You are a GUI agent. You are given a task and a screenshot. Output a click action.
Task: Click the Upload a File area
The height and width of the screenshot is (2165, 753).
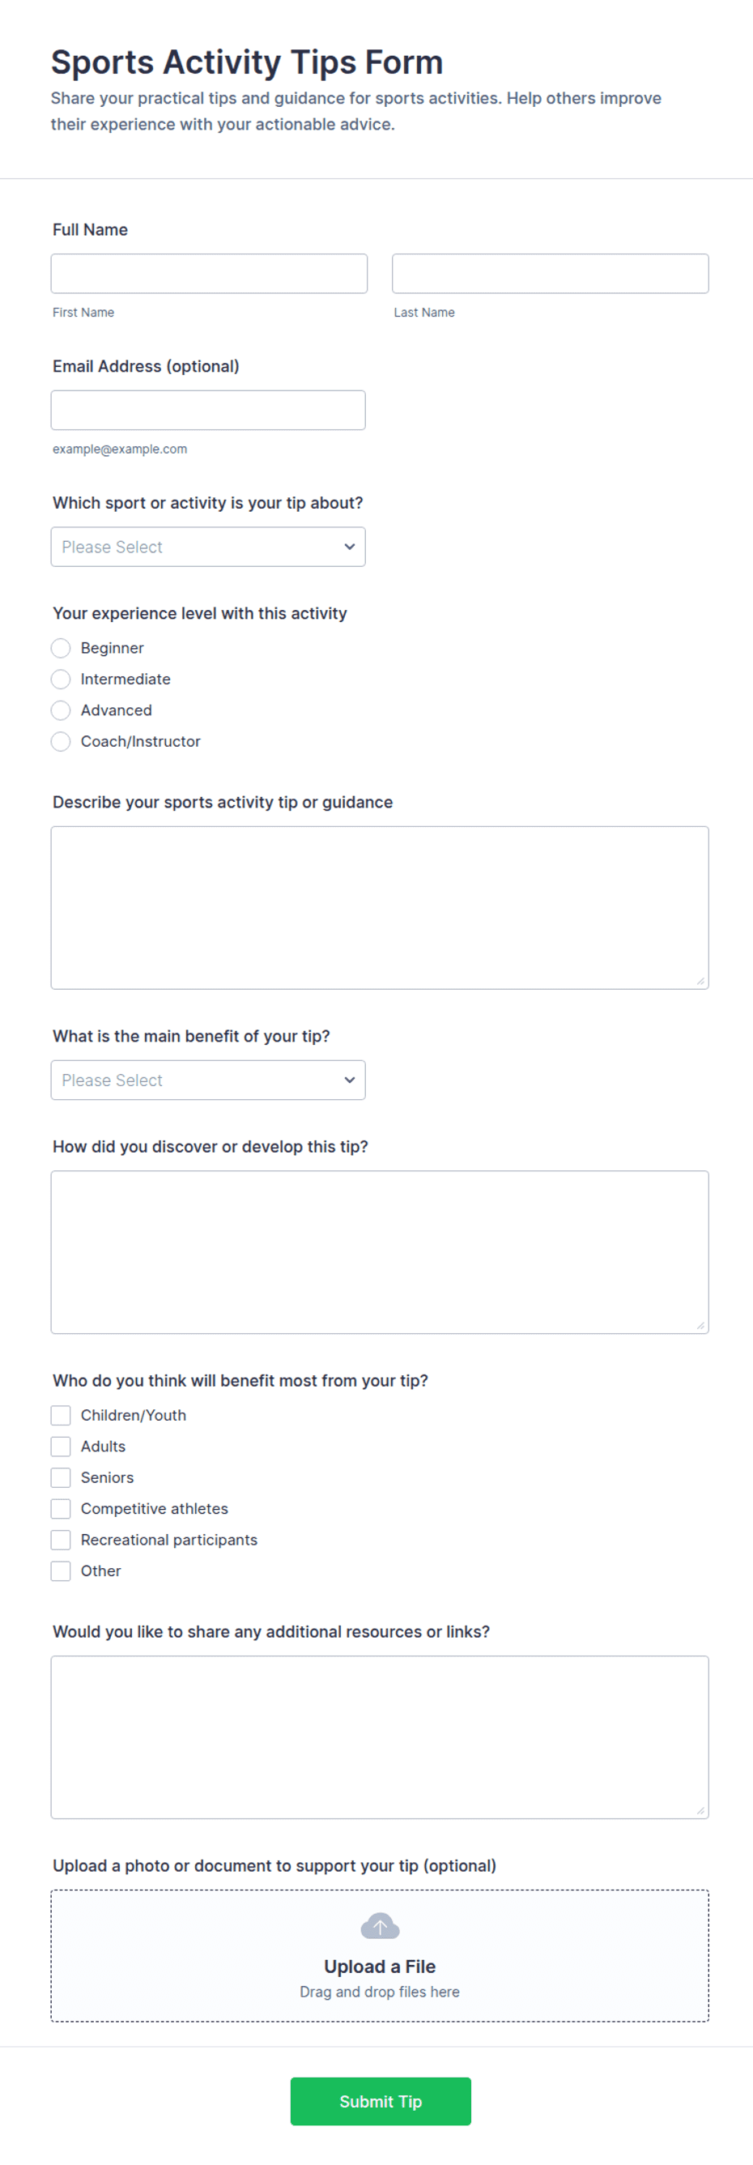tap(380, 1956)
